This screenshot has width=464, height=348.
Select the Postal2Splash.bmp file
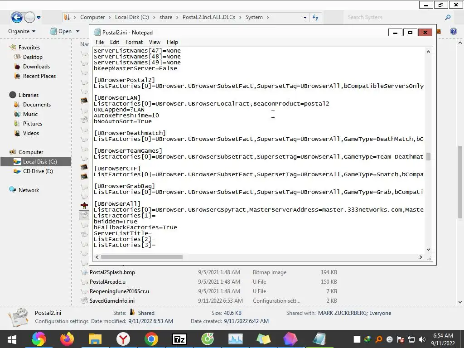coord(112,272)
